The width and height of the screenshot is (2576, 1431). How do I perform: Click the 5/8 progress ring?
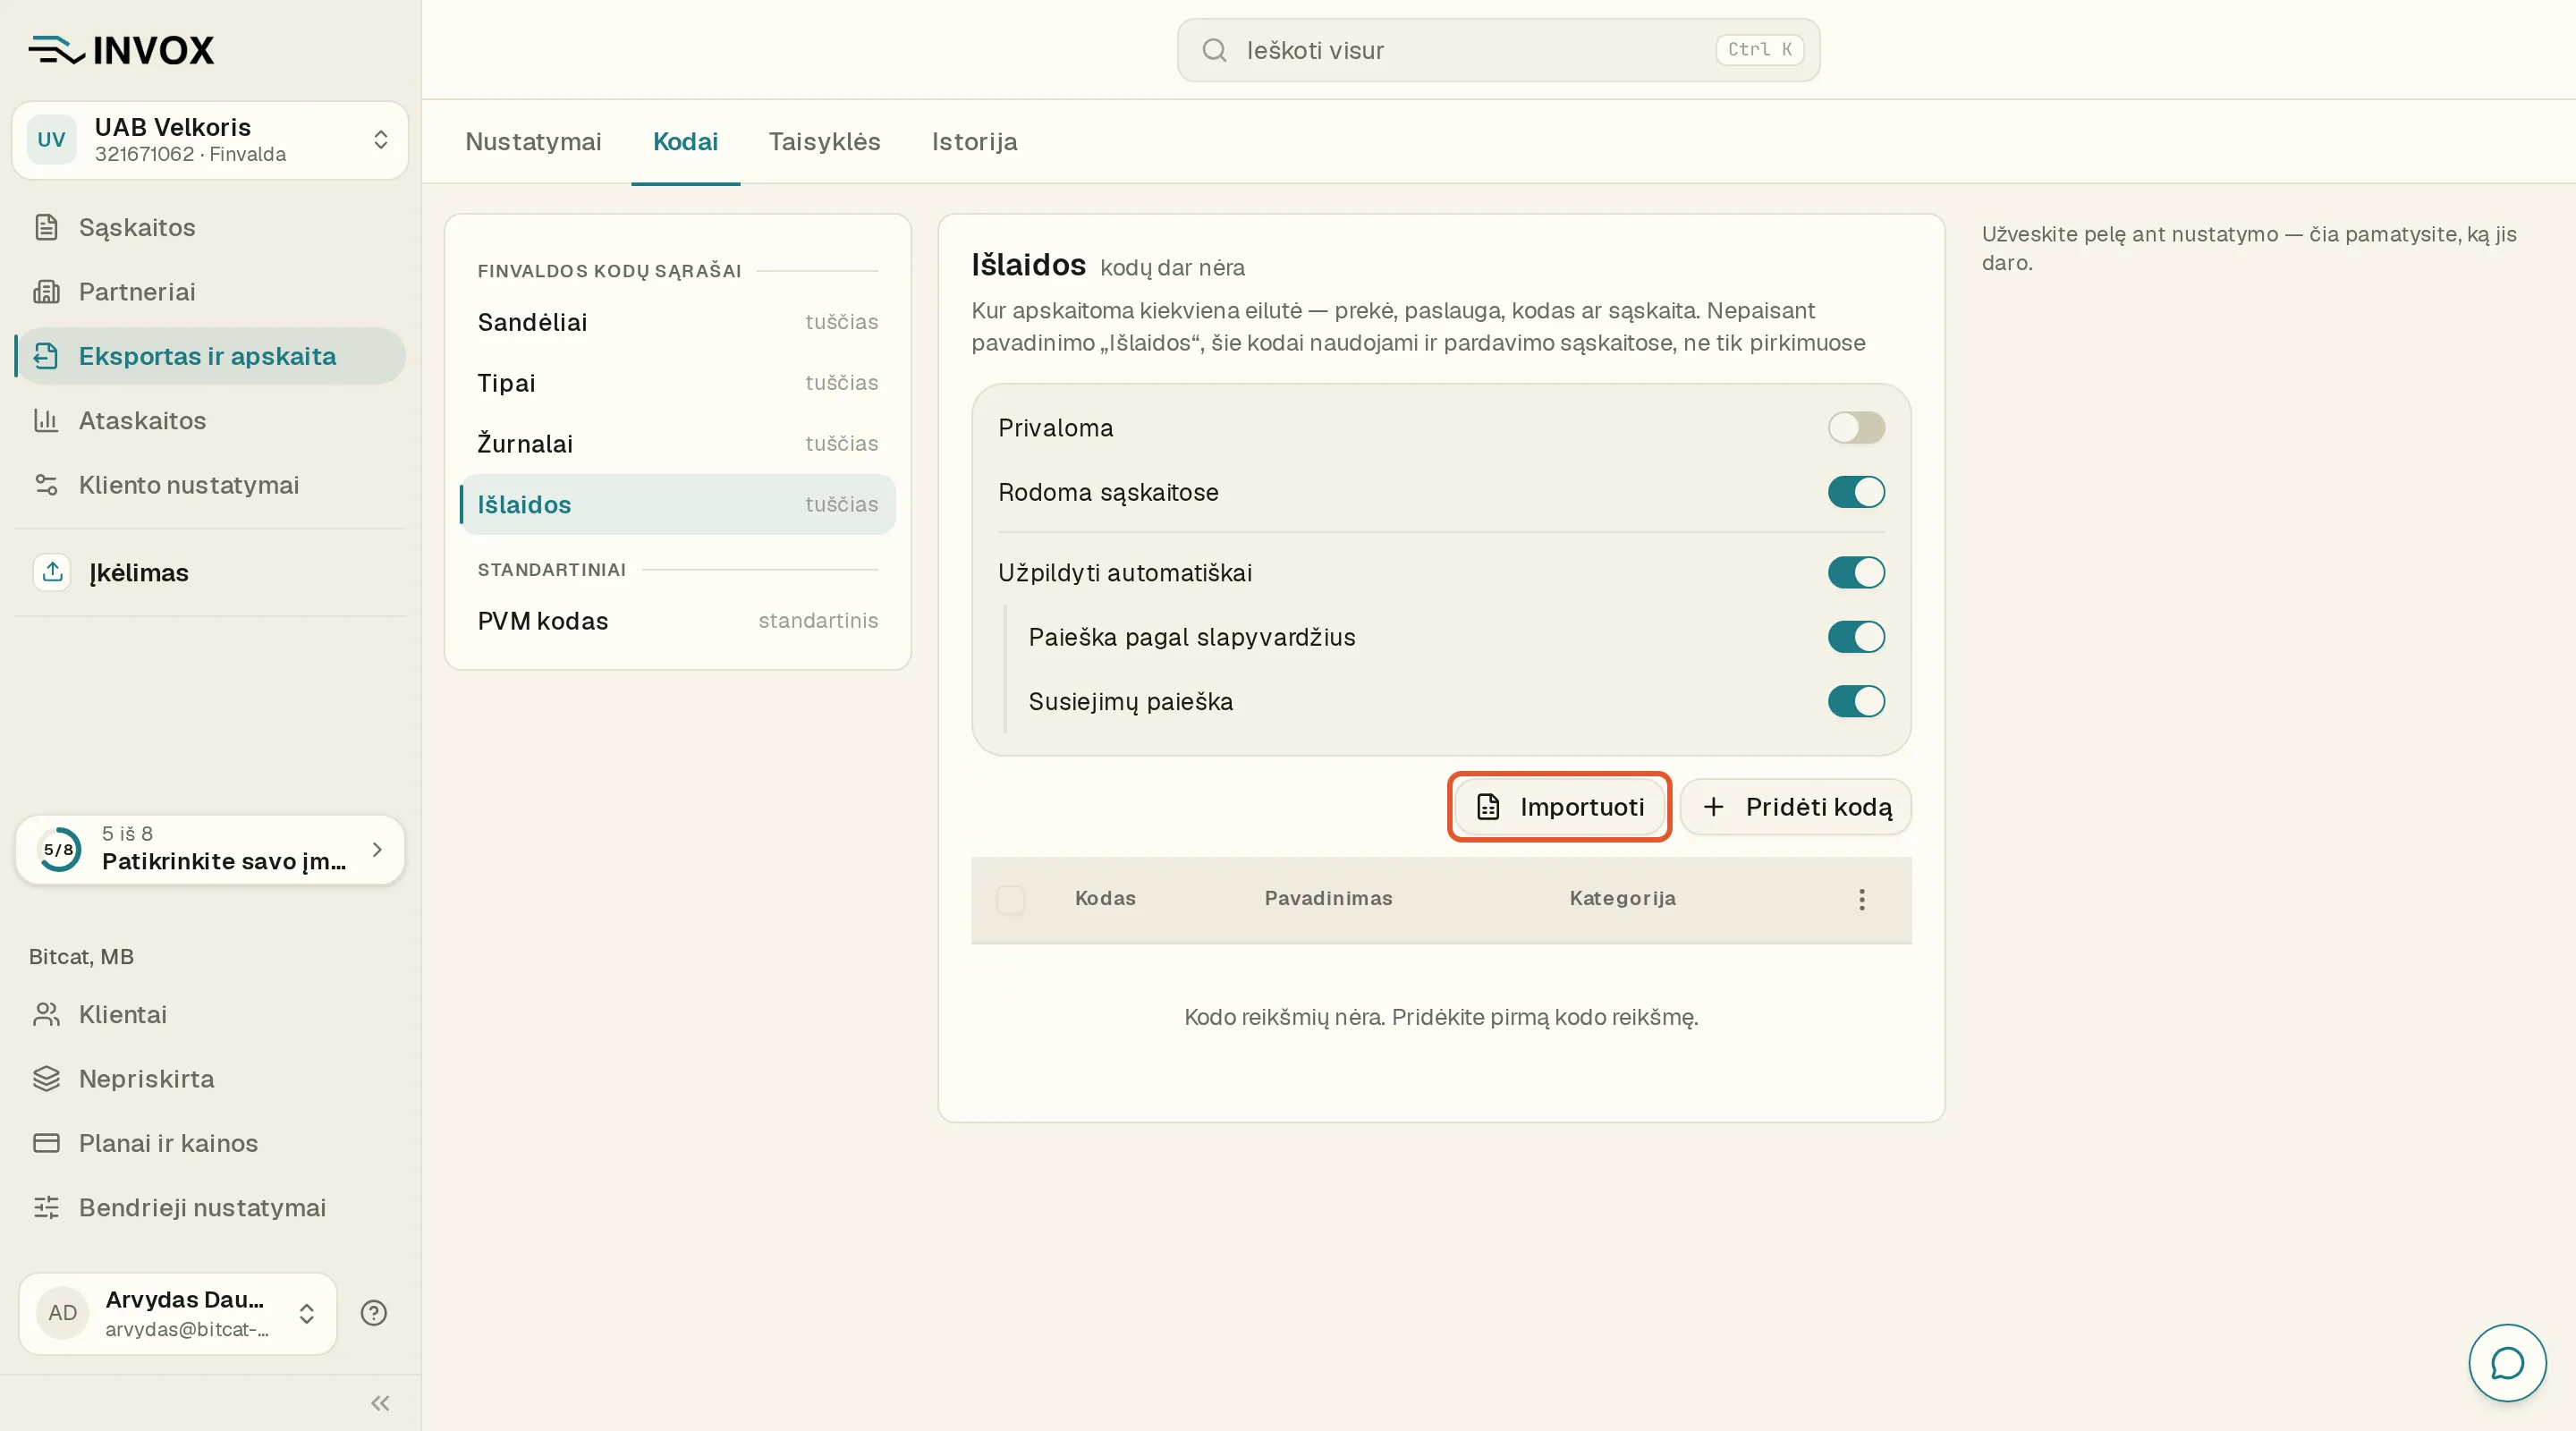coord(59,849)
